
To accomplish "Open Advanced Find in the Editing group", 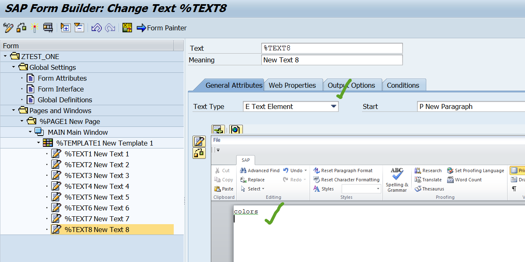I will (260, 171).
